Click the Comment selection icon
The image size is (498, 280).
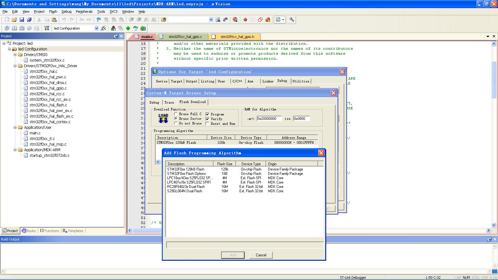[146, 20]
